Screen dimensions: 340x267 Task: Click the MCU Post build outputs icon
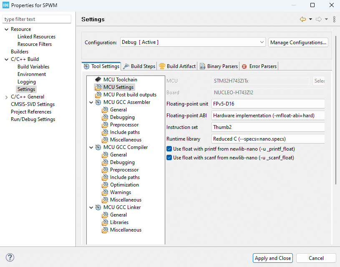point(98,95)
